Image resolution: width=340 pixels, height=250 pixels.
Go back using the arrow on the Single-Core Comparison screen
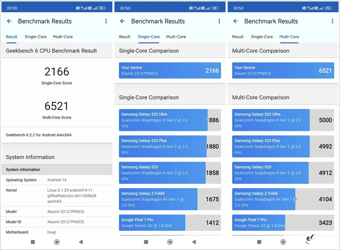[x=123, y=21]
